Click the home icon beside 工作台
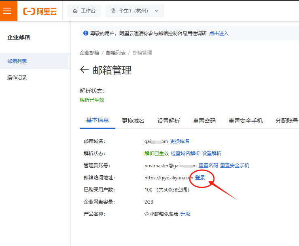Screen dimensions: 299x246 pos(75,11)
